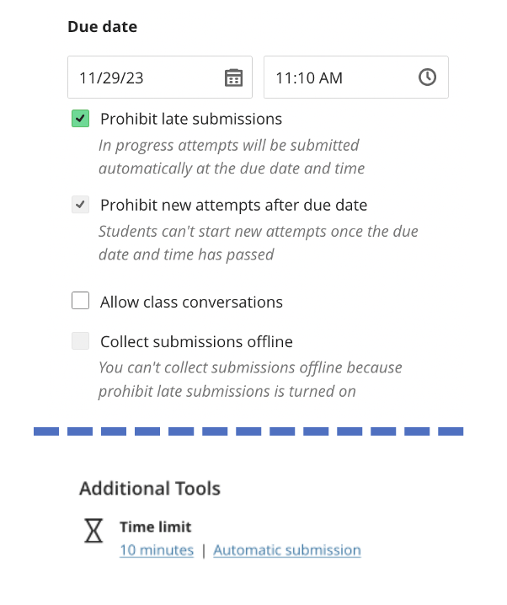Click the Additional Tools heading
The image size is (507, 605).
click(x=150, y=488)
